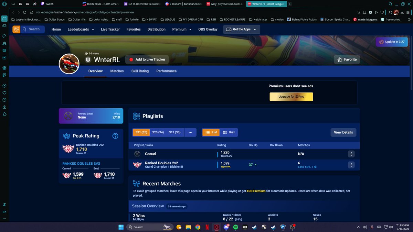This screenshot has width=413, height=232.
Task: Open Favorites in the site navigation
Action: (x=134, y=29)
